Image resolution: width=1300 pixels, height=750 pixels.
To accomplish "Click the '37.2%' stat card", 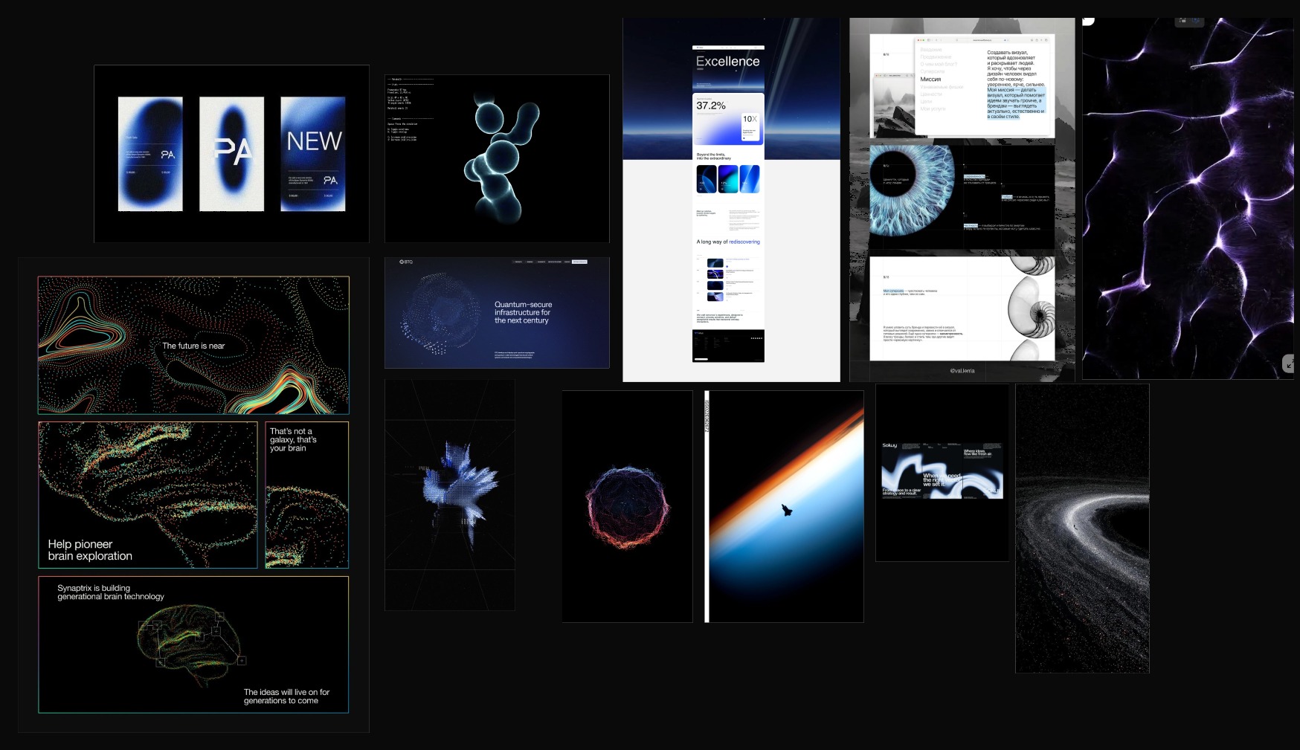I will [728, 120].
